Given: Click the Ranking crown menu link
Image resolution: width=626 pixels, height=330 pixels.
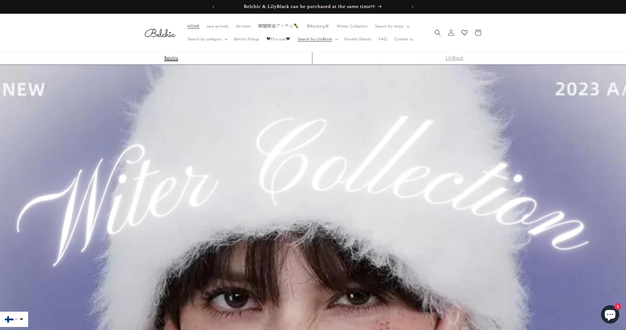Looking at the screenshot, I should pyautogui.click(x=318, y=26).
